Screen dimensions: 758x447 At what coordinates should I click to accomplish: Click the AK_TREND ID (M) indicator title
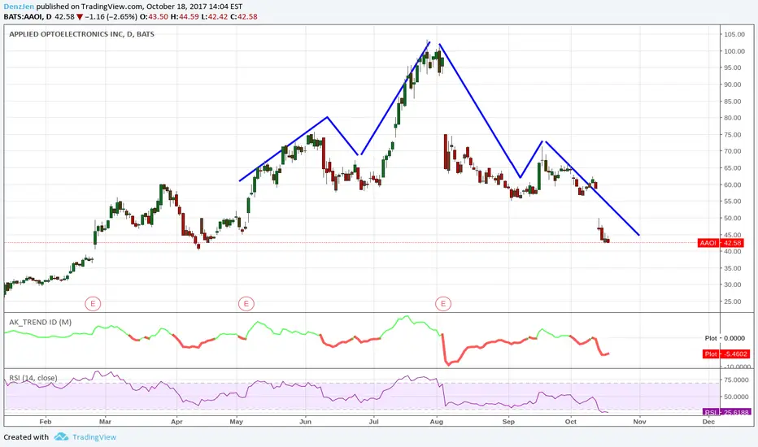40,322
